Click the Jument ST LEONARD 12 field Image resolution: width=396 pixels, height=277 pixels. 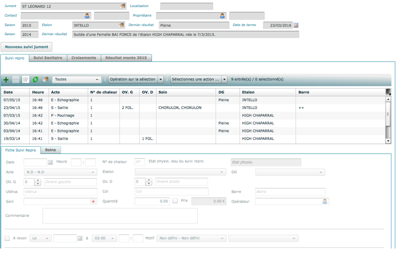73,6
